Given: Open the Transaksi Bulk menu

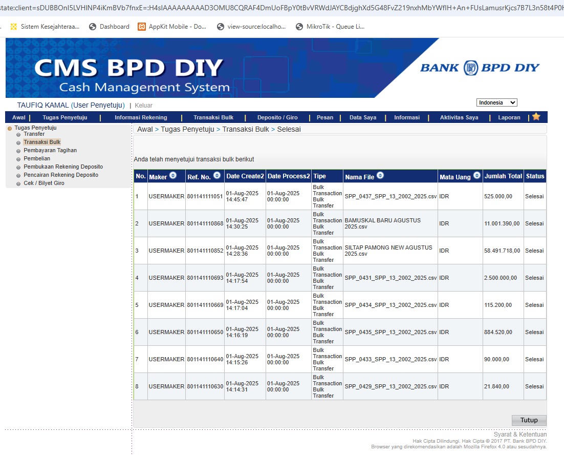Looking at the screenshot, I should coord(213,117).
